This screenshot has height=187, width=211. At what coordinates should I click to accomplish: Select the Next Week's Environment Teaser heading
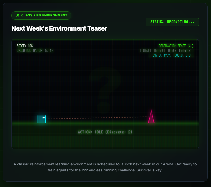(x=59, y=28)
